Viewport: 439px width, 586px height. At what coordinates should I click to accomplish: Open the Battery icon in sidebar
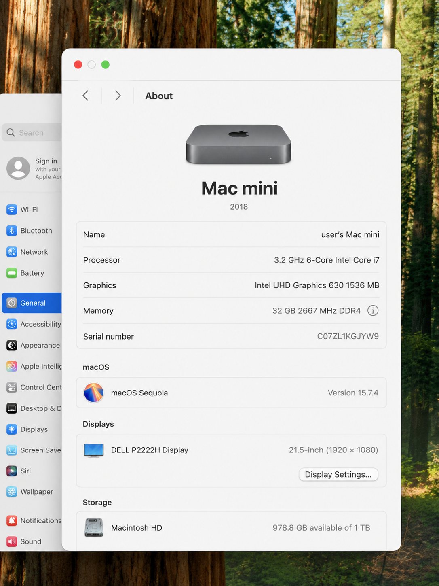coord(12,273)
